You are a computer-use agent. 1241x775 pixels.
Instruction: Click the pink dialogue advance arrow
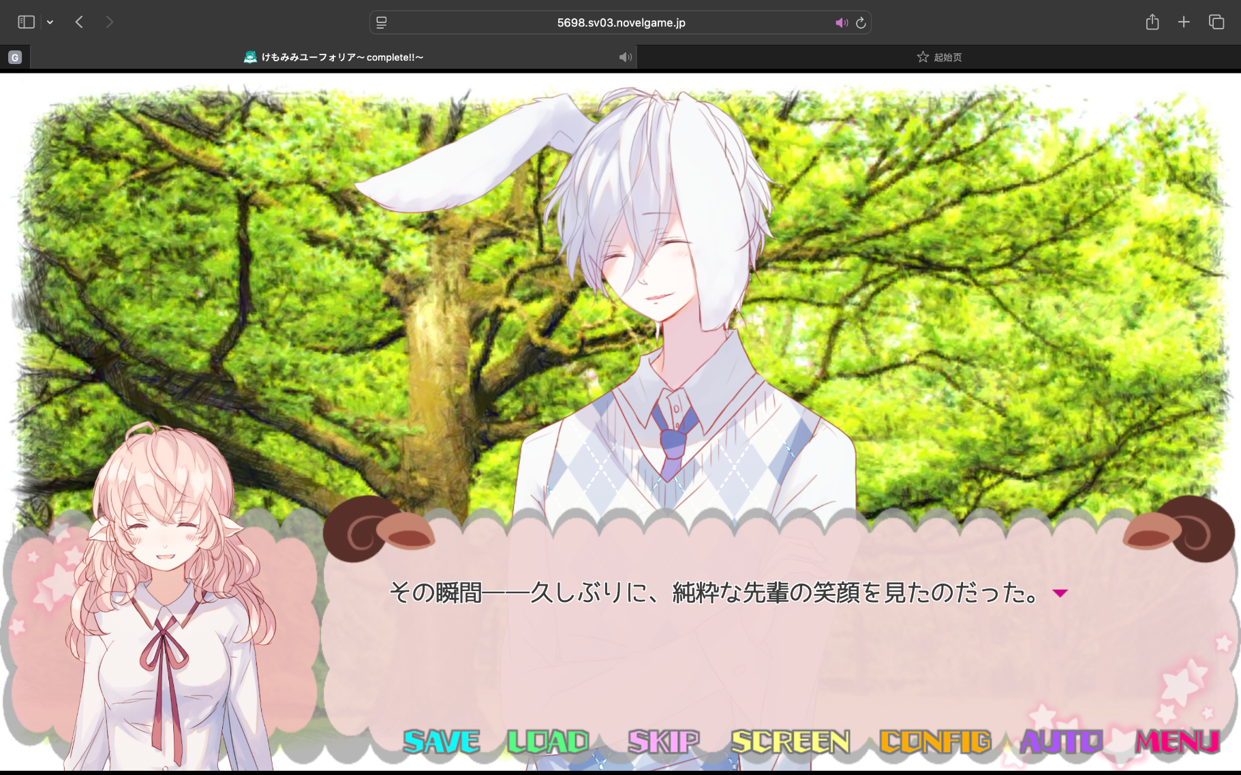pyautogui.click(x=1059, y=593)
